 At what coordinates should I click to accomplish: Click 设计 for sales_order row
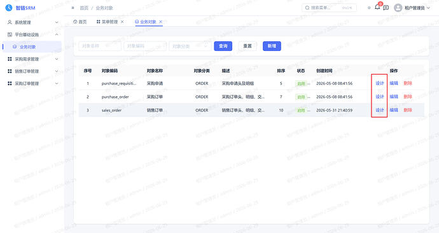coord(380,110)
